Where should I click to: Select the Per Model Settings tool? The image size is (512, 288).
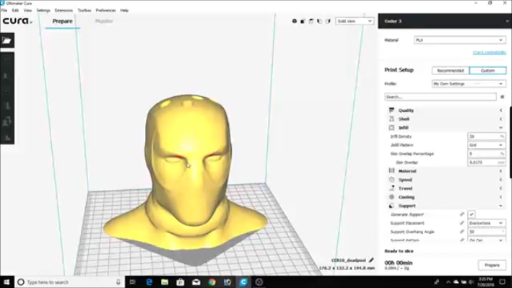[x=6, y=121]
